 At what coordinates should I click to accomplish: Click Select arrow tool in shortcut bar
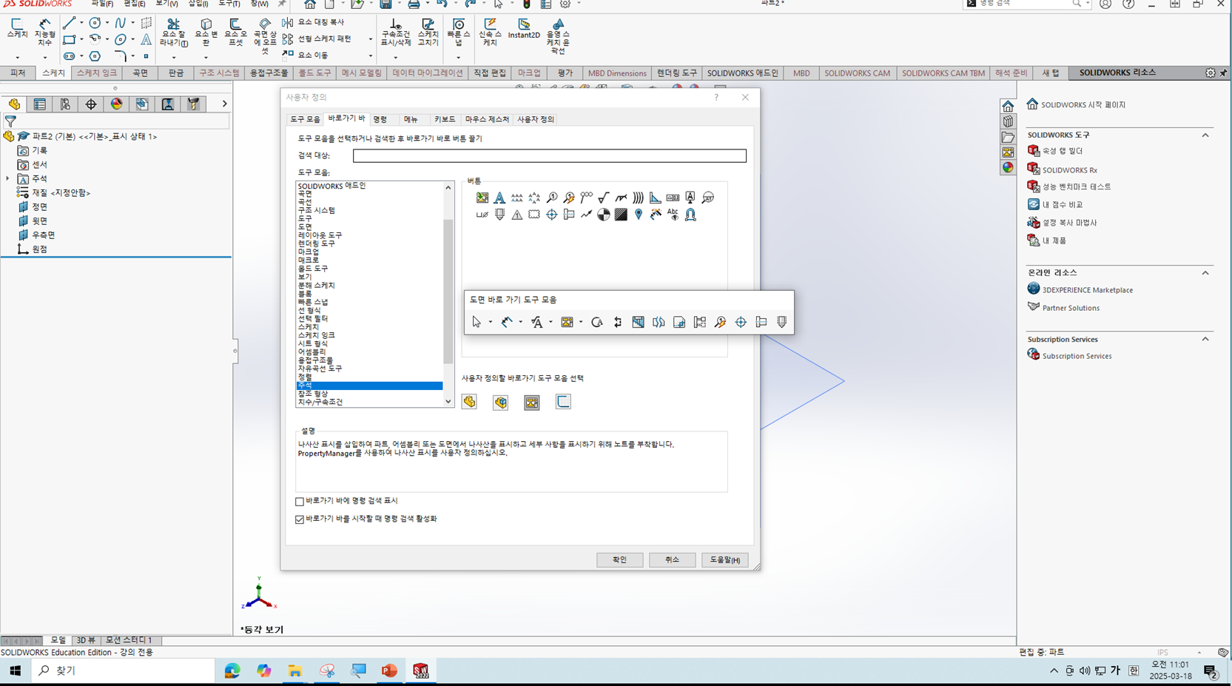[477, 322]
